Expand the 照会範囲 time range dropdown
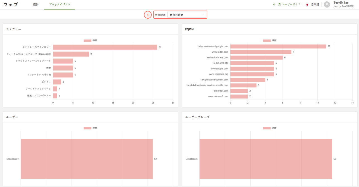 (187, 15)
